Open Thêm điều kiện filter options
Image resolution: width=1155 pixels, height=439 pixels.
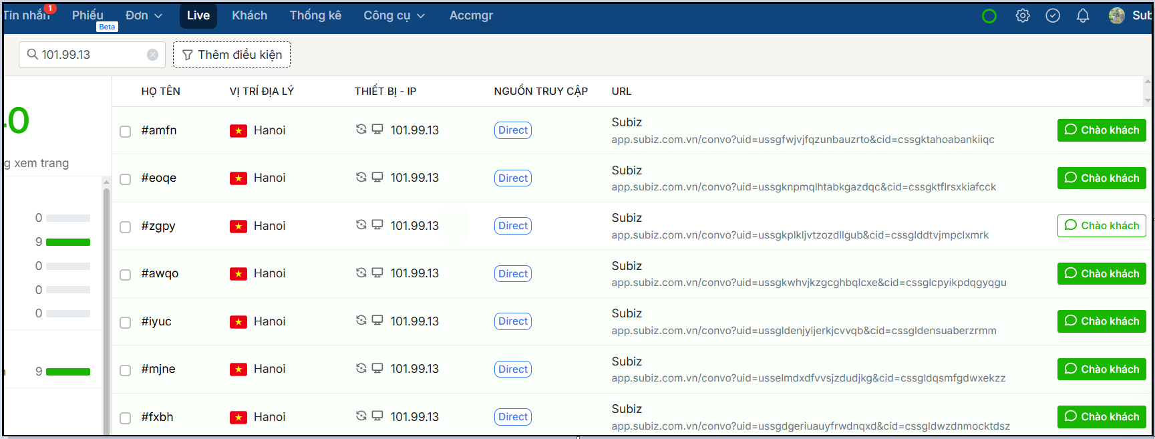232,55
